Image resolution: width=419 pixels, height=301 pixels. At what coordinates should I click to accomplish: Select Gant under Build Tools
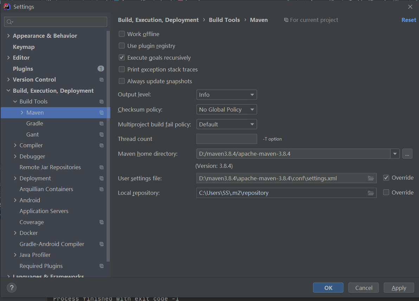(x=32, y=134)
